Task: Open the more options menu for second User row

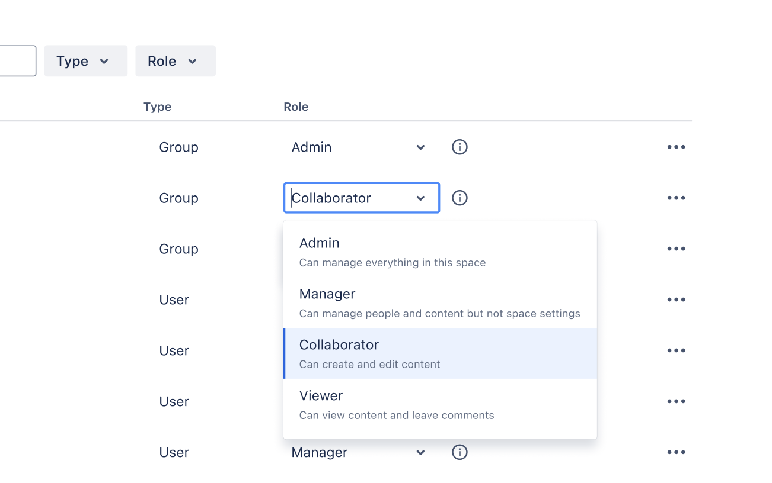Action: point(676,350)
